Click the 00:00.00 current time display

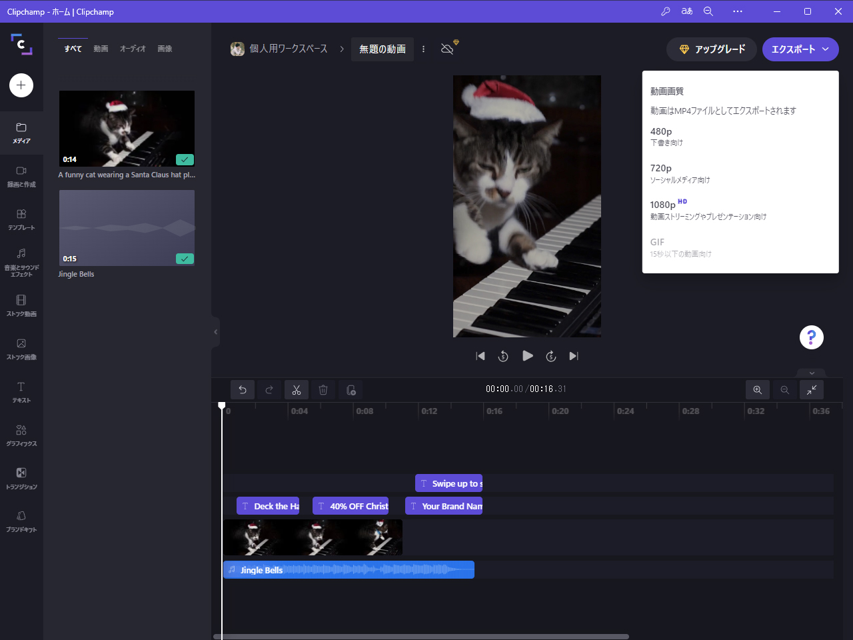pyautogui.click(x=504, y=389)
